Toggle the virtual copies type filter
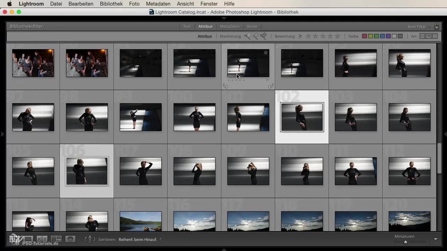The height and width of the screenshot is (251, 447). pos(428,36)
